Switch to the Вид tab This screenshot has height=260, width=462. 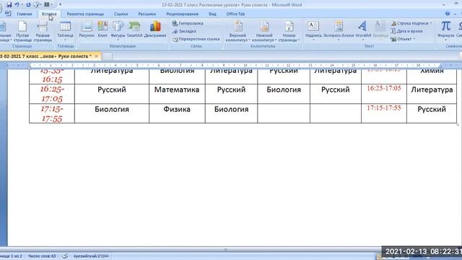[212, 14]
